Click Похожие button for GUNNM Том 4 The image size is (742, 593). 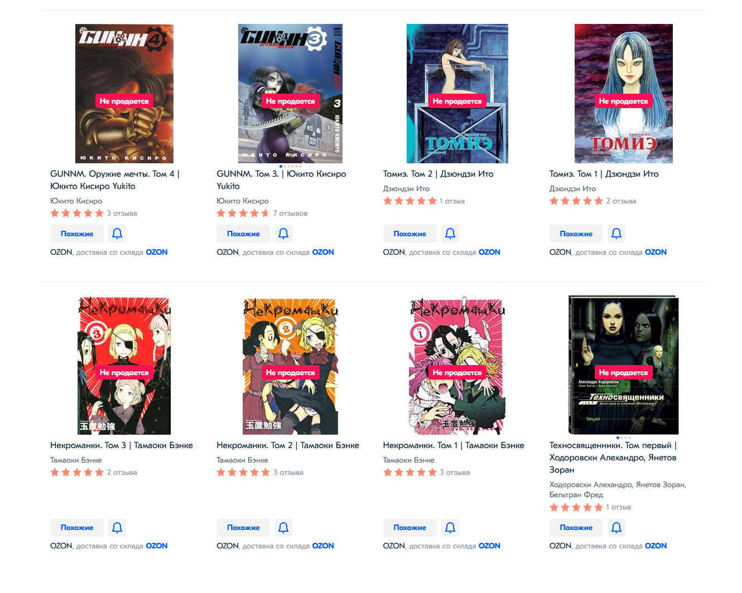tap(77, 234)
